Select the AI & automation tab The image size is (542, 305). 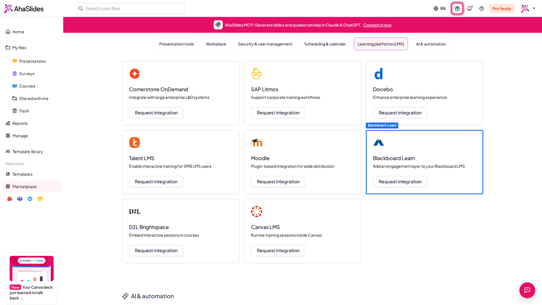(x=431, y=44)
